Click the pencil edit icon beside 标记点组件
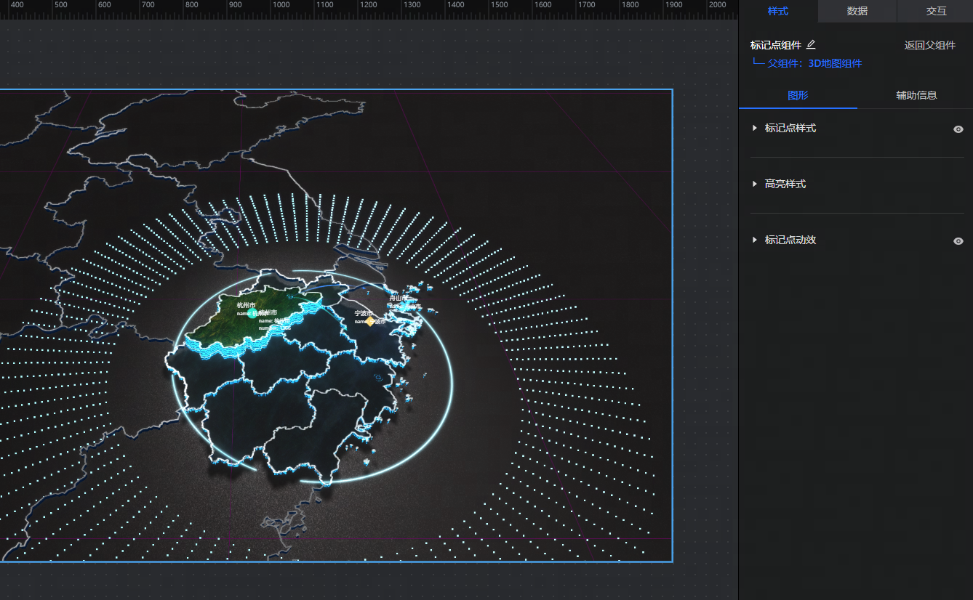973x600 pixels. click(x=811, y=45)
